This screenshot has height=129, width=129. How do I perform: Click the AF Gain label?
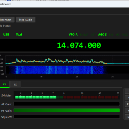(x=6, y=104)
